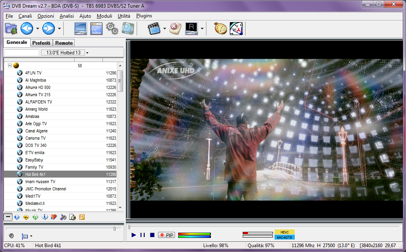Click the blue info speech bubble icon
This screenshot has height=252, width=406.
pyautogui.click(x=45, y=217)
